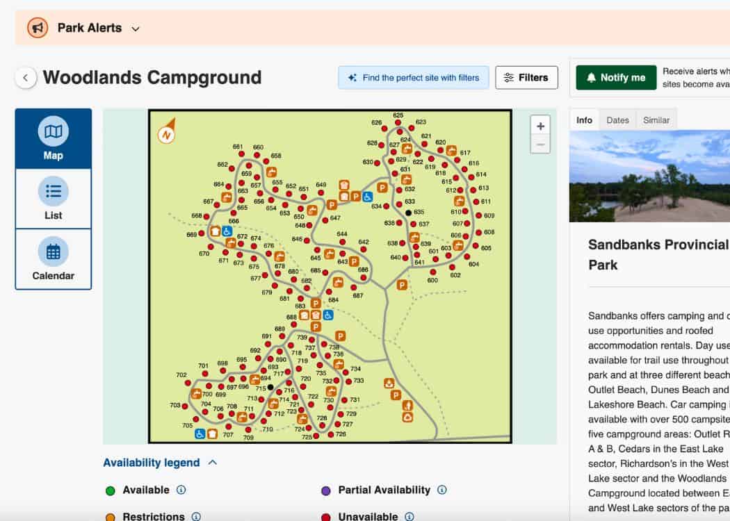Select campsite 661 marker
Viewport: 730px width, 521px height.
[x=241, y=154]
